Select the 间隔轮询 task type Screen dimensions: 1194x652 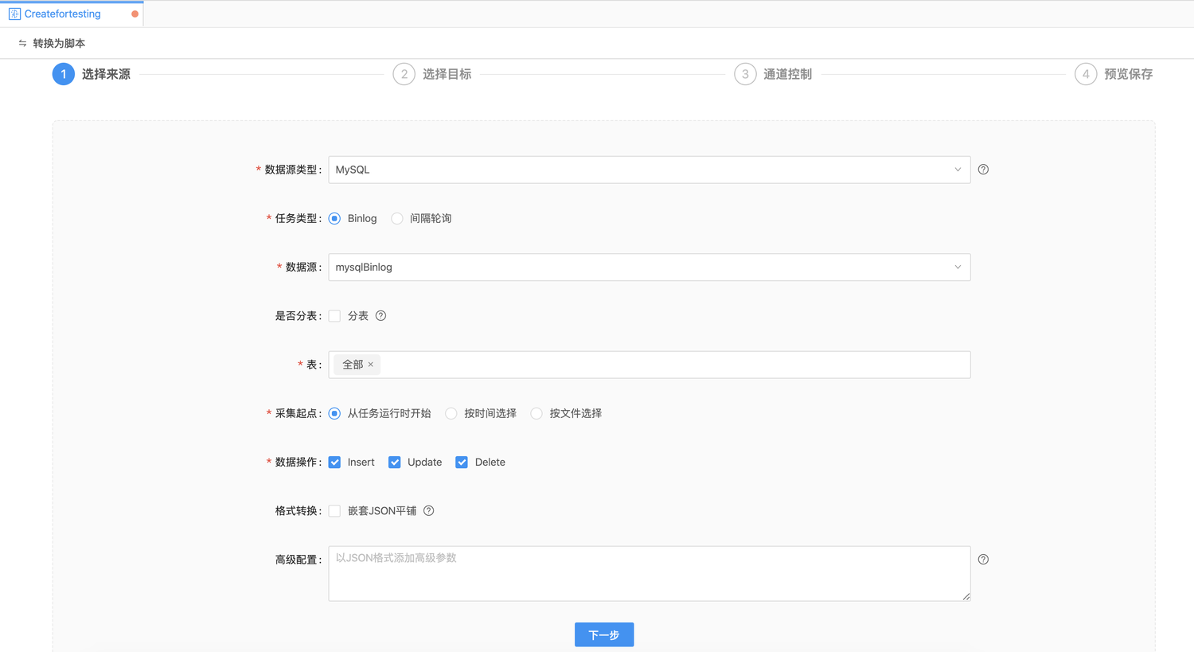pyautogui.click(x=397, y=218)
